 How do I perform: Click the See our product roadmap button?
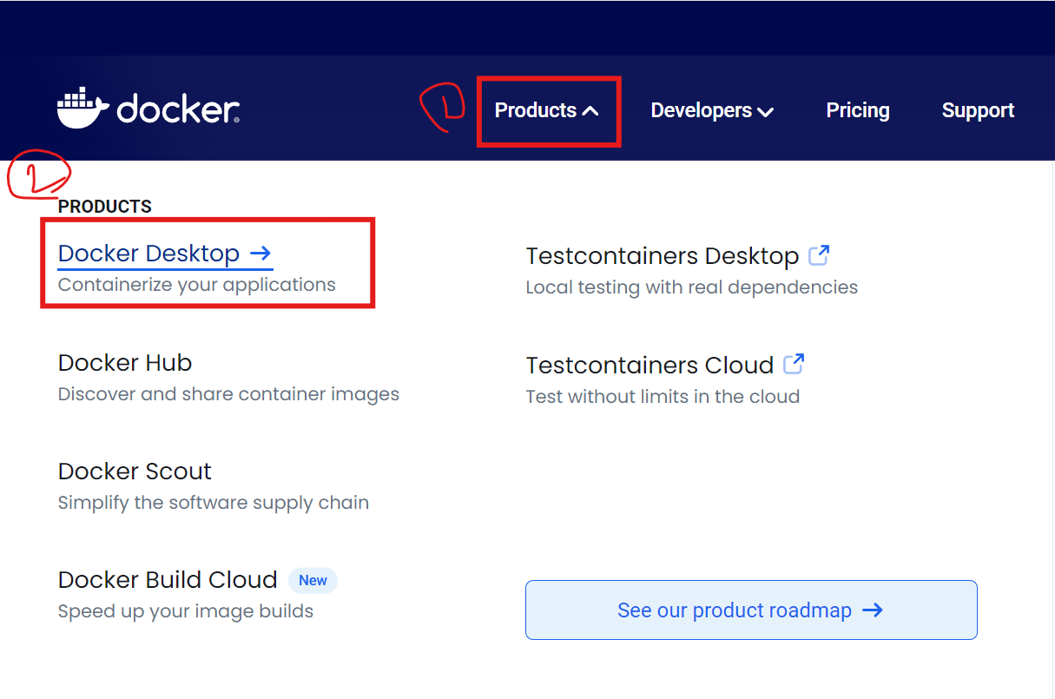pos(751,610)
